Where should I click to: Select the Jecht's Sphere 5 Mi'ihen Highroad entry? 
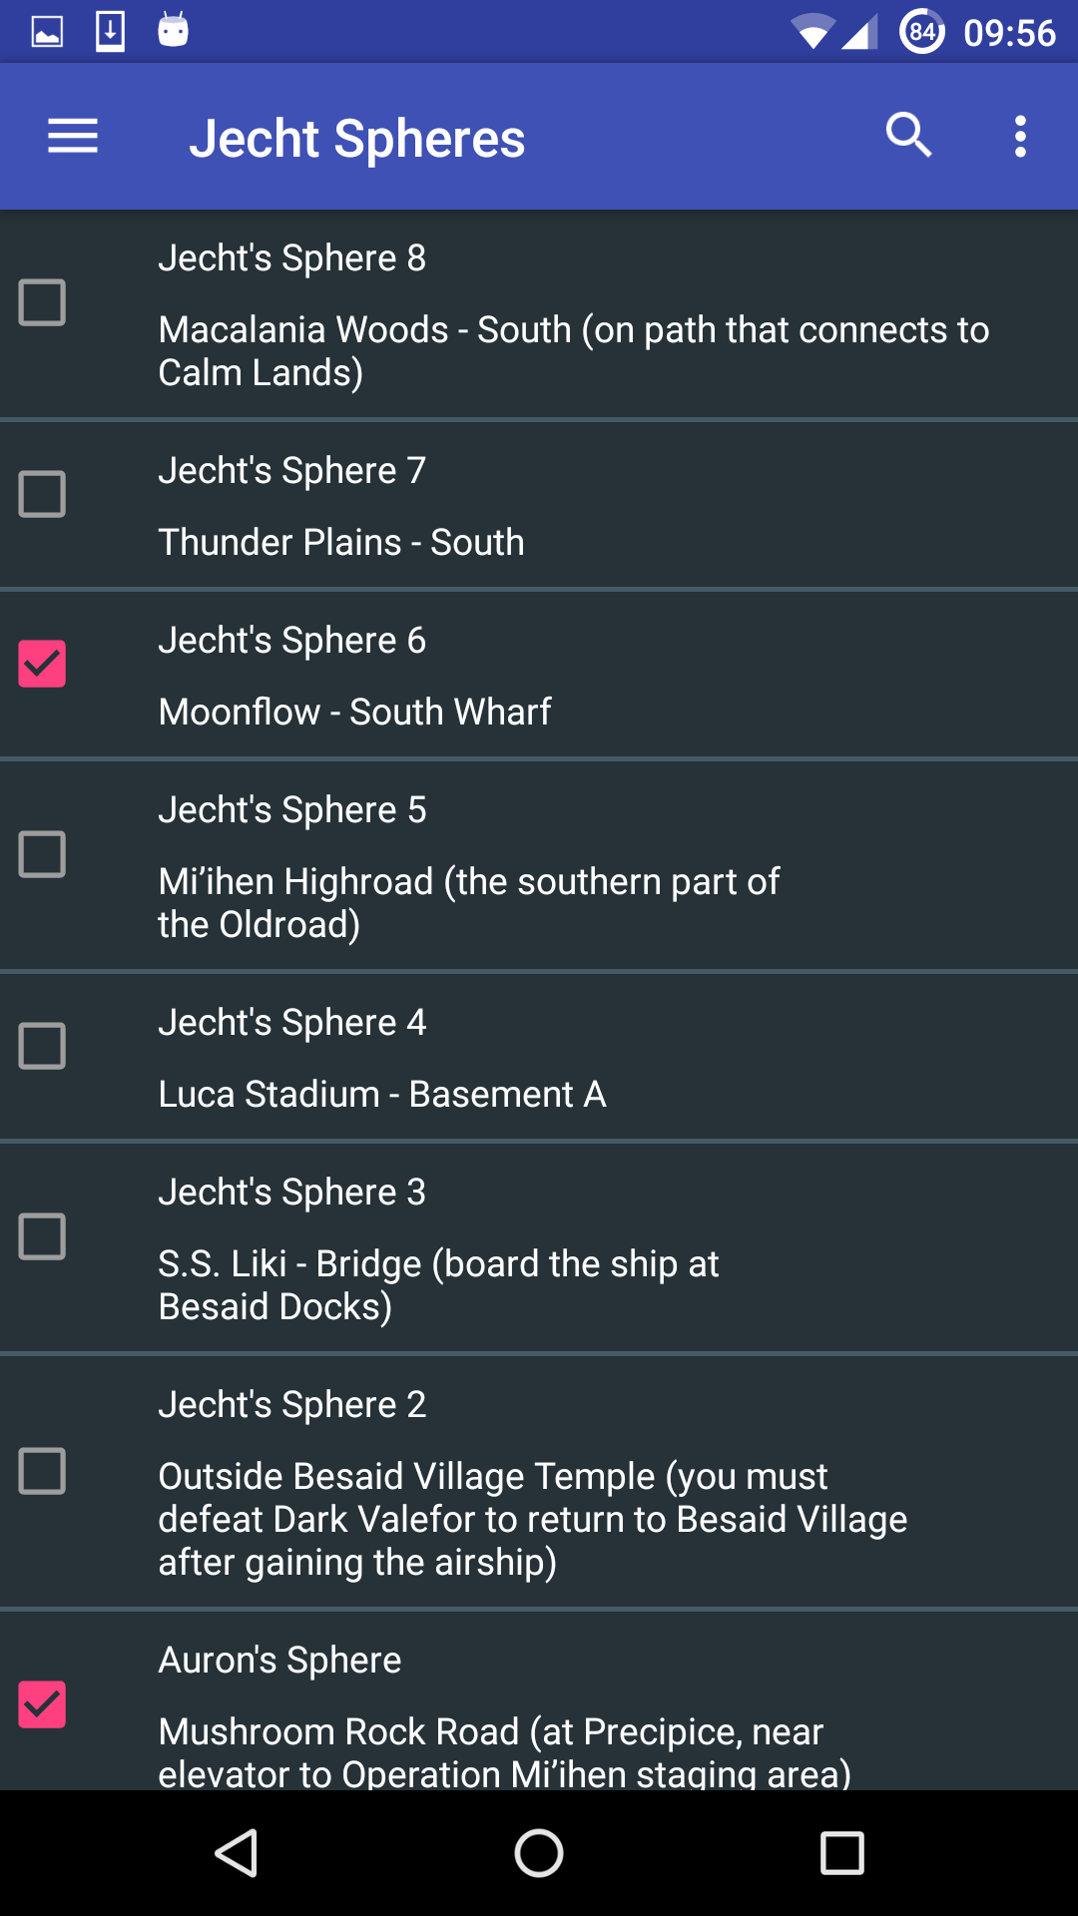539,865
